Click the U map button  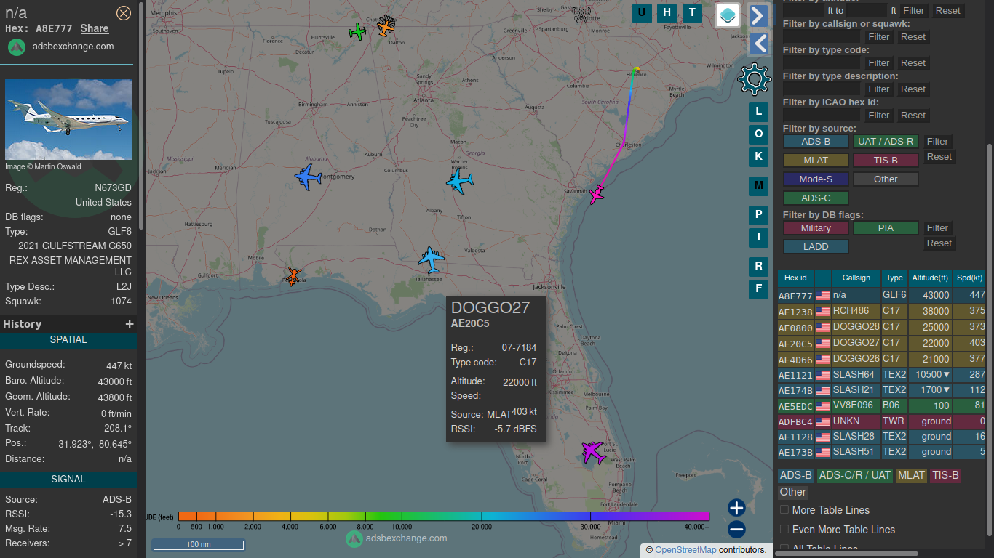(642, 12)
